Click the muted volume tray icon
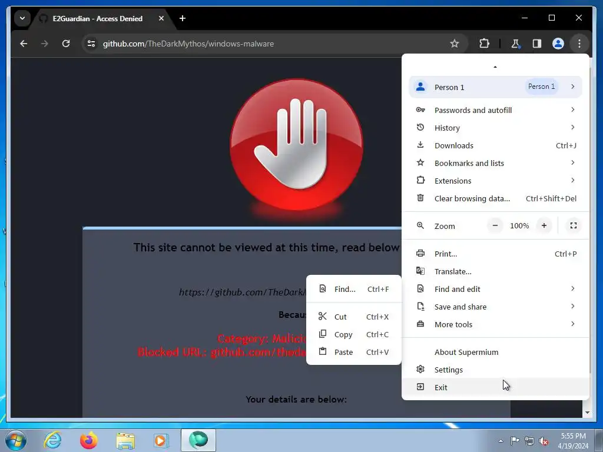Image resolution: width=603 pixels, height=452 pixels. (543, 441)
